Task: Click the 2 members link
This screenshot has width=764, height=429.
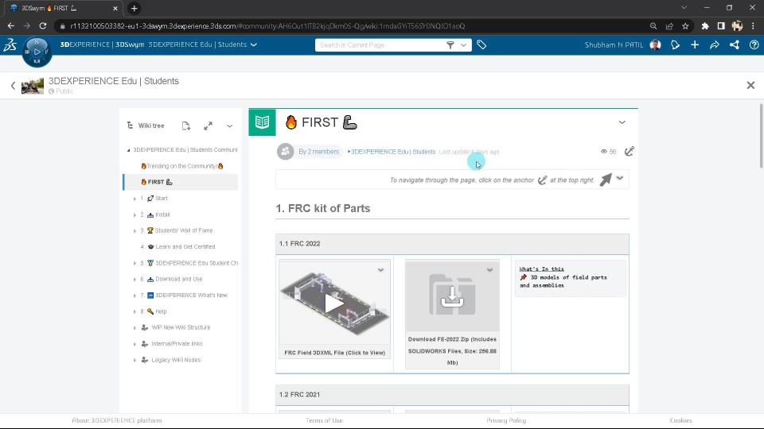Action: (x=323, y=152)
